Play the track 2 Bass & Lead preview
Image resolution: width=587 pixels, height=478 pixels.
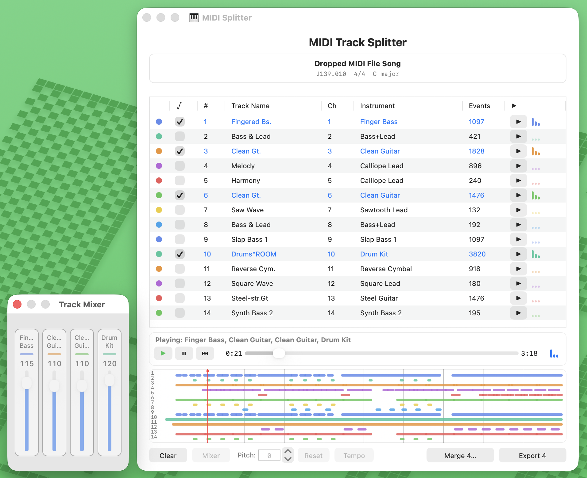[518, 136]
